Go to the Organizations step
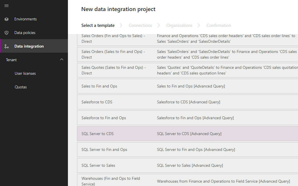Screen dimensions: 298x186 point(179,25)
